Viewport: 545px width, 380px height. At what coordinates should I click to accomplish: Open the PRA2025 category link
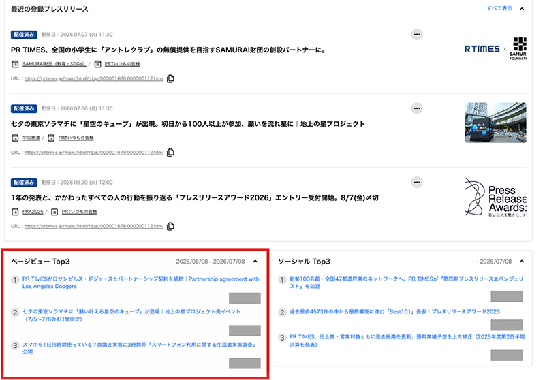[33, 212]
